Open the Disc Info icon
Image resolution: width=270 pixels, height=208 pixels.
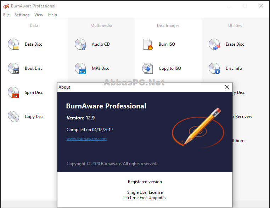[x=214, y=68]
